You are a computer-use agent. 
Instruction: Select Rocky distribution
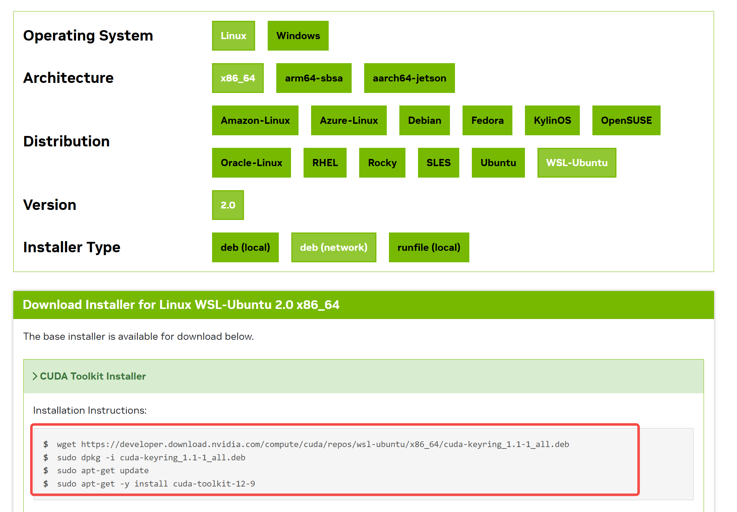point(382,163)
